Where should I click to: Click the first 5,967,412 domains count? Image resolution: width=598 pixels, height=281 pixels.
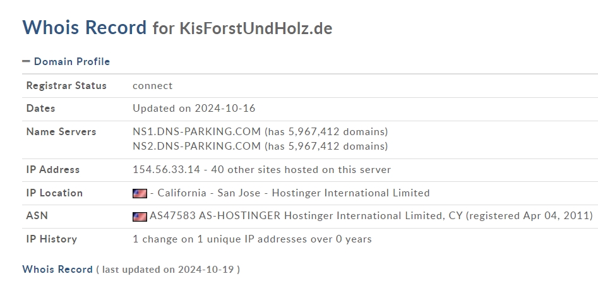[326, 131]
